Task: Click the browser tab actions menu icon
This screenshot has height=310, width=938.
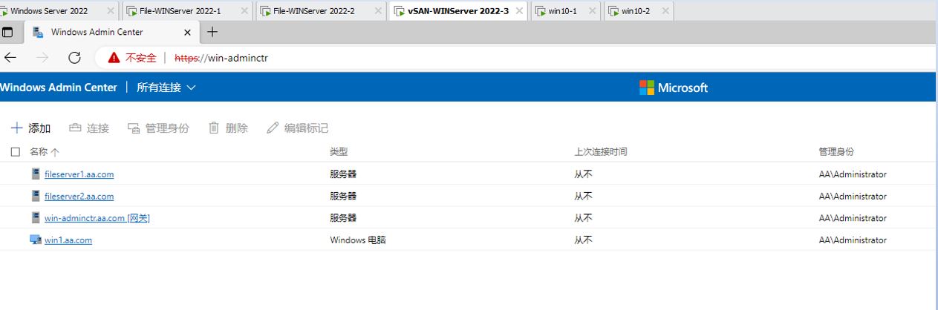Action: (7, 33)
